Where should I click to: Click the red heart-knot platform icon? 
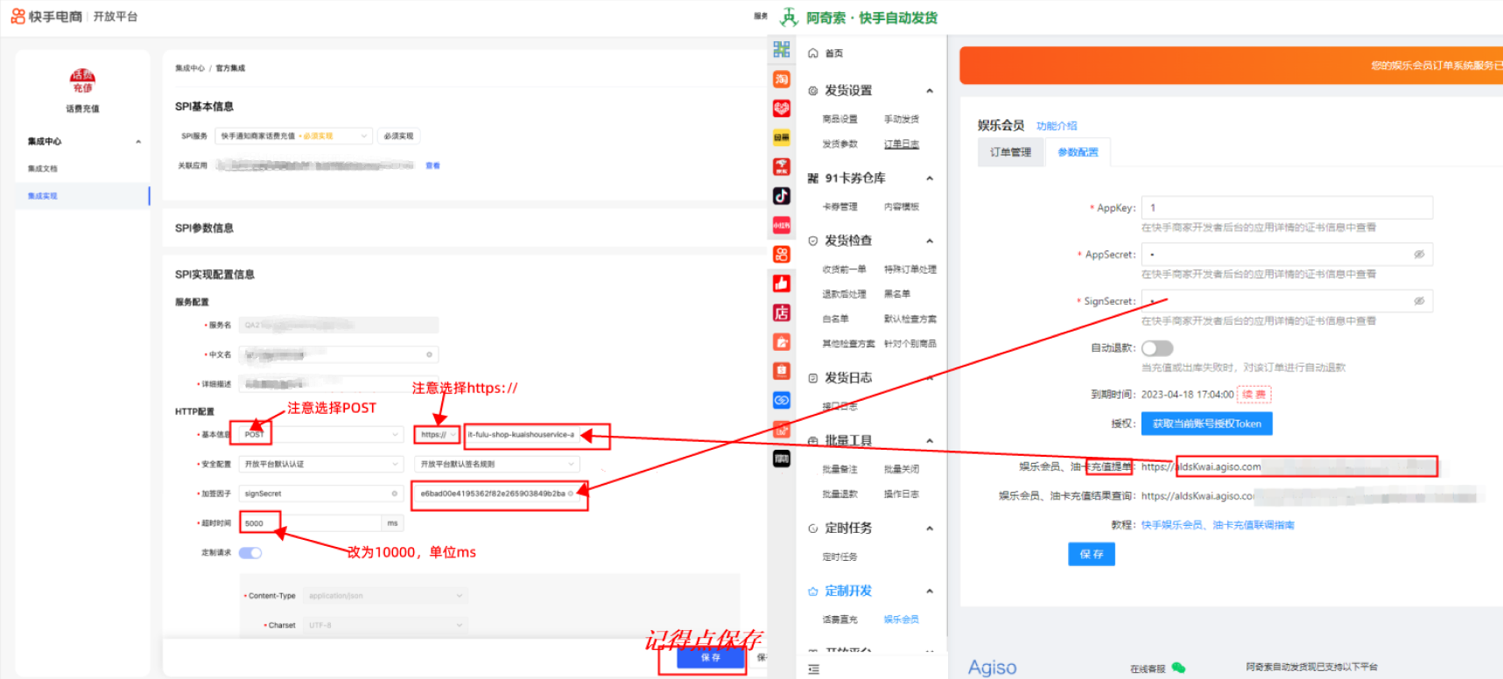(x=782, y=108)
